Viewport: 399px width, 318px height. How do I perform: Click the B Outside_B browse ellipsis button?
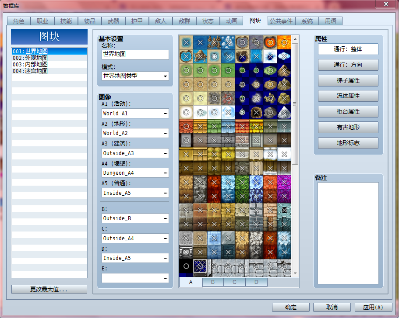(x=166, y=218)
